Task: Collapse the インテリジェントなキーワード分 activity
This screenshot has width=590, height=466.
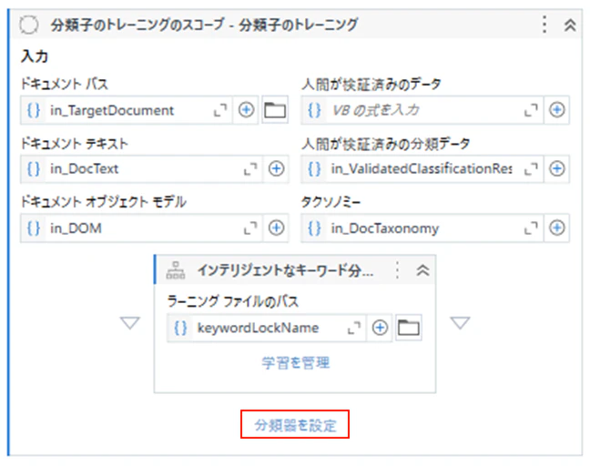Action: [422, 270]
